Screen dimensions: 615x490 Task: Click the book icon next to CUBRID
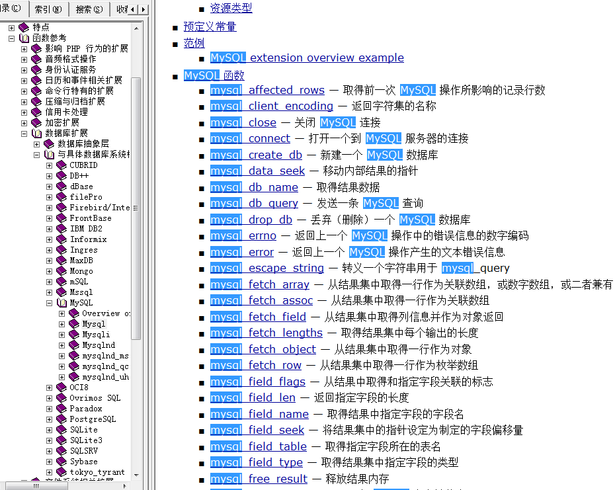click(x=61, y=165)
